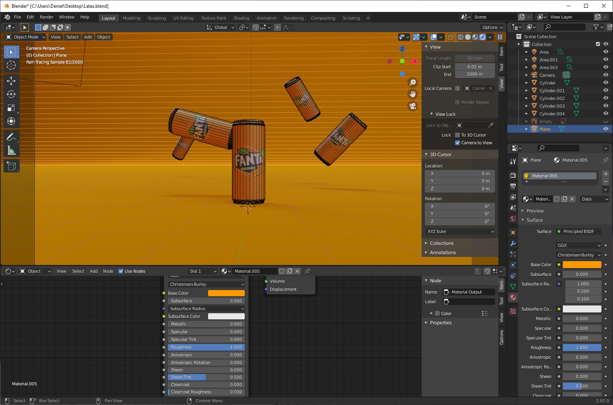Open the GGX distribution dropdown in properties
613x405 pixels.
pyautogui.click(x=579, y=245)
